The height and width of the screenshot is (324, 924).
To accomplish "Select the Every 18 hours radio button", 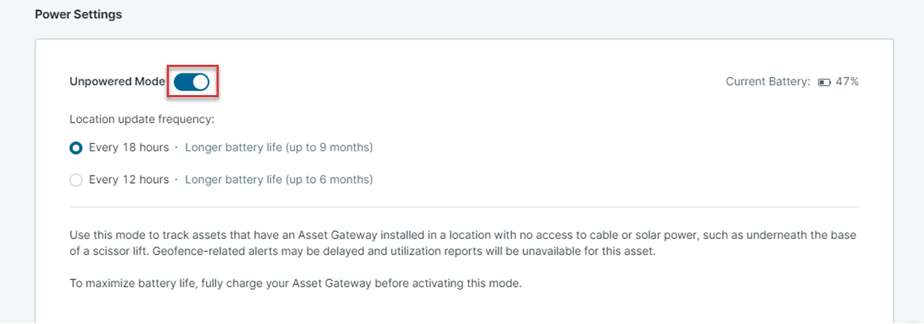I will coord(76,148).
